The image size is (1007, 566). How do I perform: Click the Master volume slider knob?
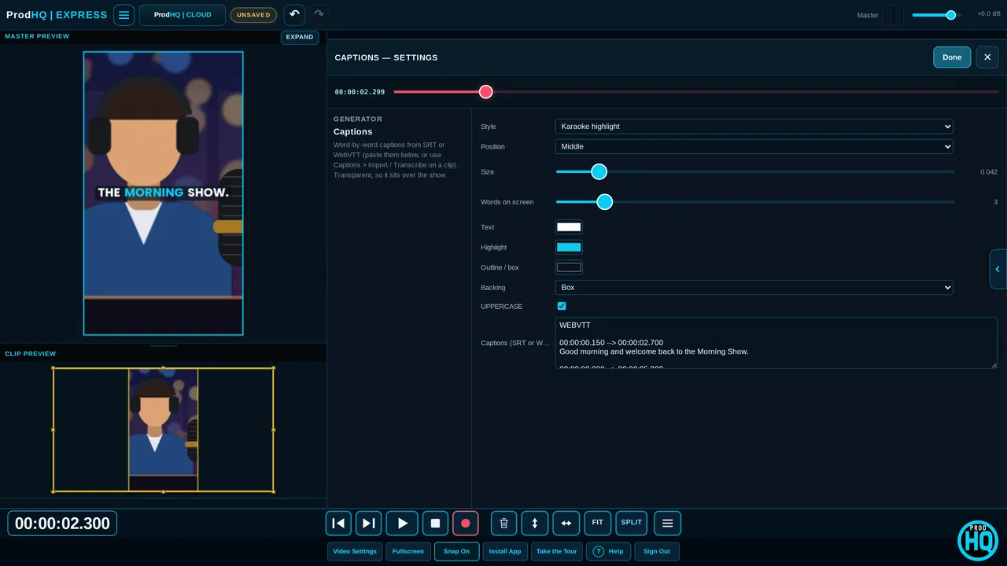point(951,15)
